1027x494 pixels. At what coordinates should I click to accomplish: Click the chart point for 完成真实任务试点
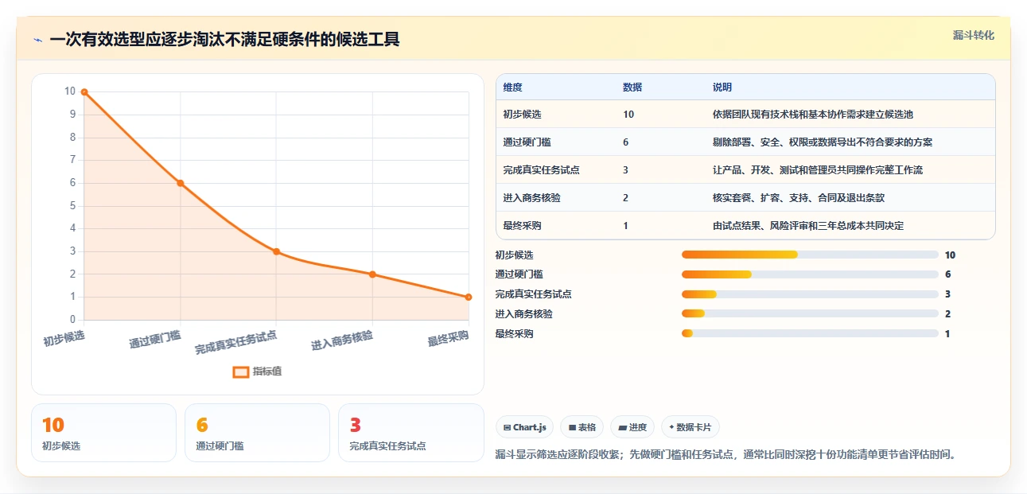pos(276,251)
